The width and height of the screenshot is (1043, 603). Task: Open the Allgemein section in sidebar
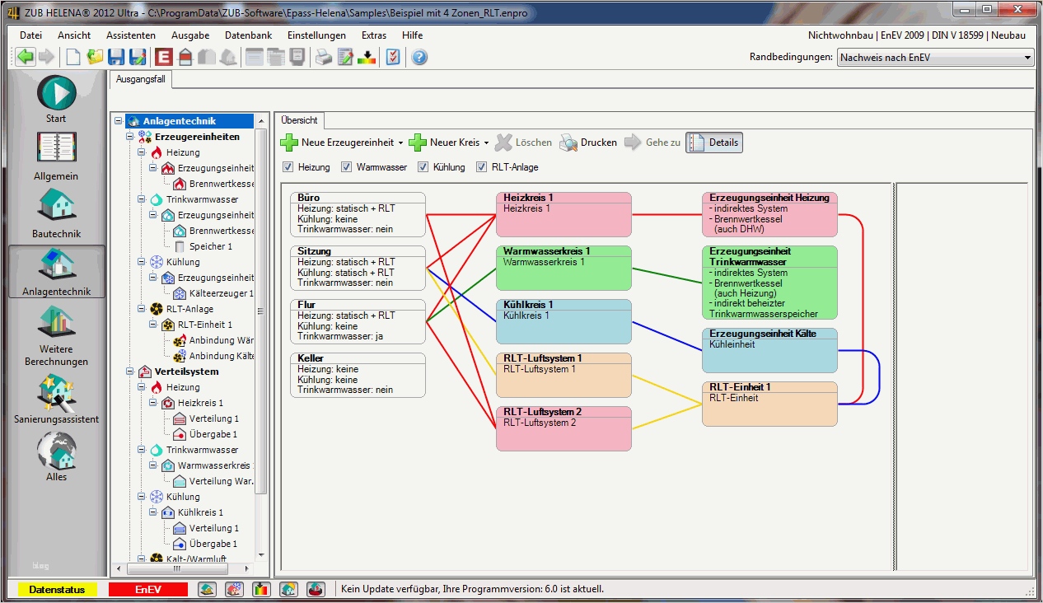(56, 157)
